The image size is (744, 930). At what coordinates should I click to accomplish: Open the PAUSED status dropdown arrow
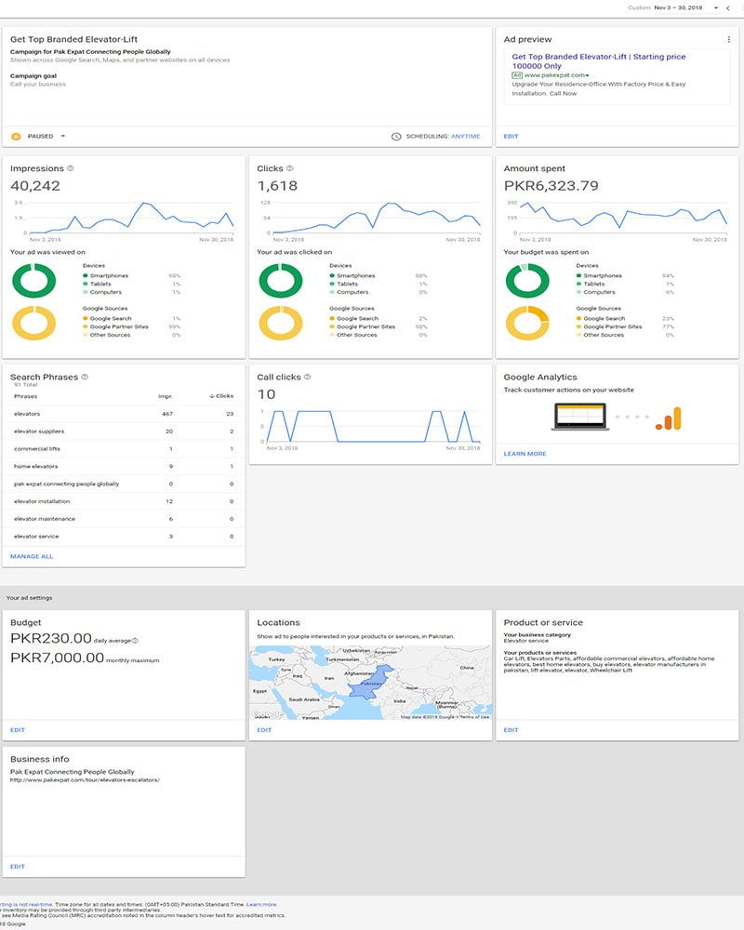pos(63,137)
